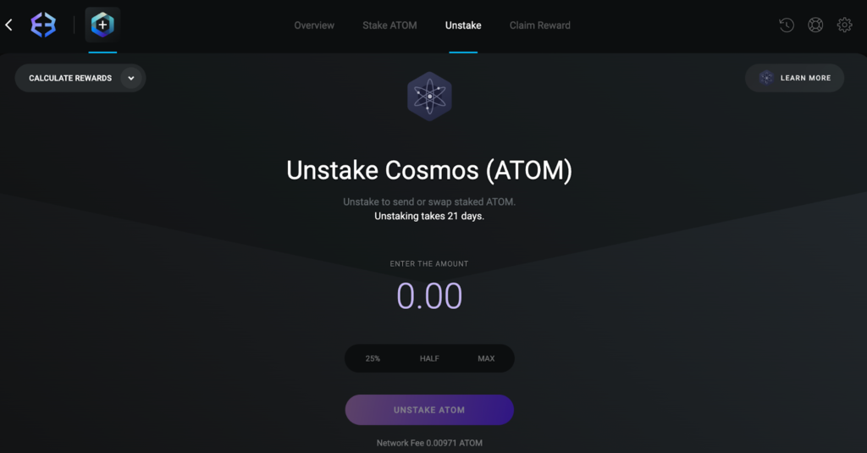Open the add apps plus hexagon icon
Screen dimensions: 867x453
(x=102, y=25)
